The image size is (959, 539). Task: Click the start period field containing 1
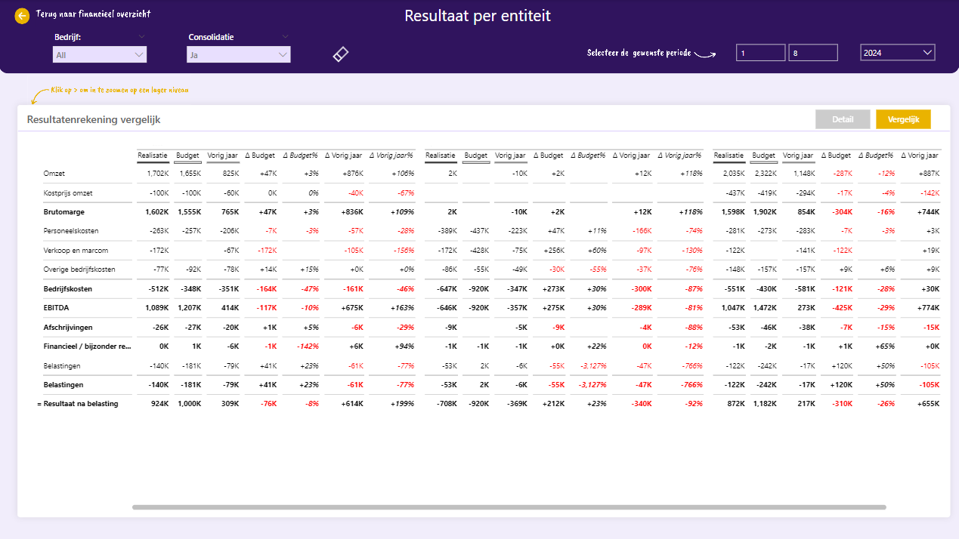(x=760, y=53)
